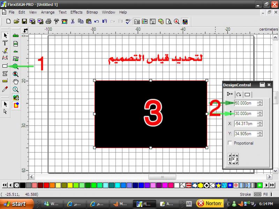Select the Hand pan tool

pyautogui.click(x=16, y=82)
